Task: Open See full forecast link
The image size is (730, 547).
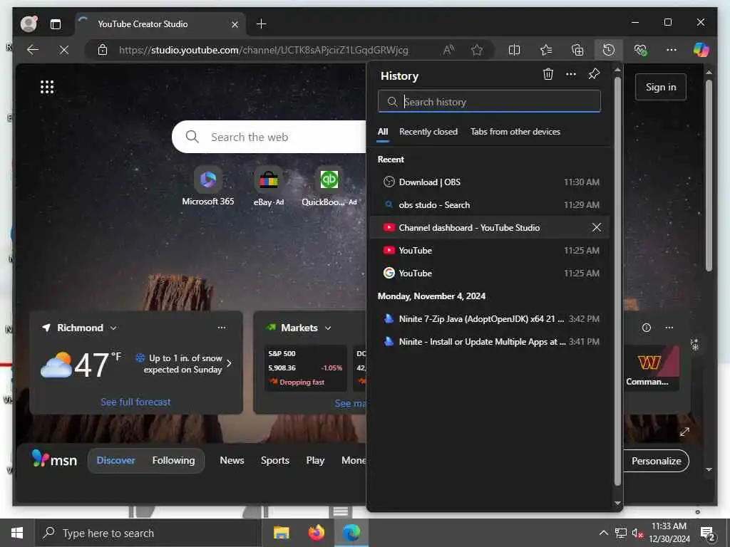Action: (135, 402)
